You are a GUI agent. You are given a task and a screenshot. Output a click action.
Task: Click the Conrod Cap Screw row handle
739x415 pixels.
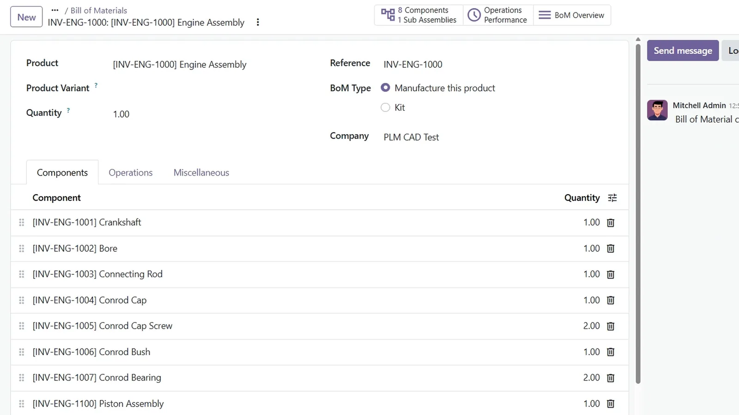21,326
